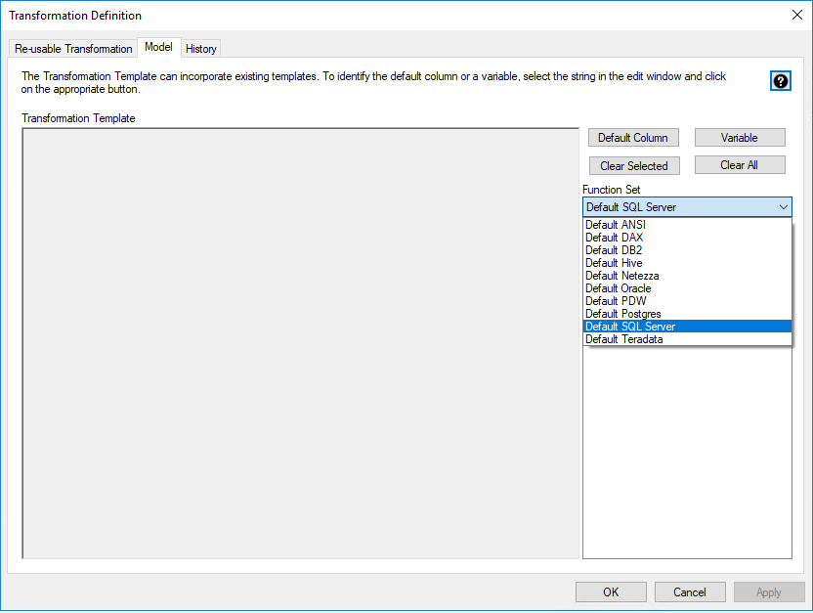This screenshot has width=813, height=613.
Task: Select the Default Hive option
Action: [x=614, y=263]
